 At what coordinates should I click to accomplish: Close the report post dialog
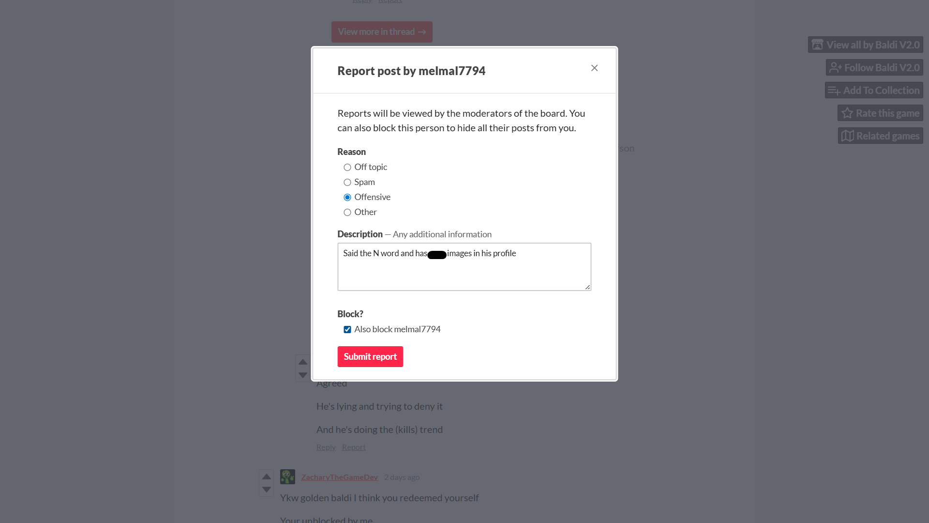pos(594,68)
